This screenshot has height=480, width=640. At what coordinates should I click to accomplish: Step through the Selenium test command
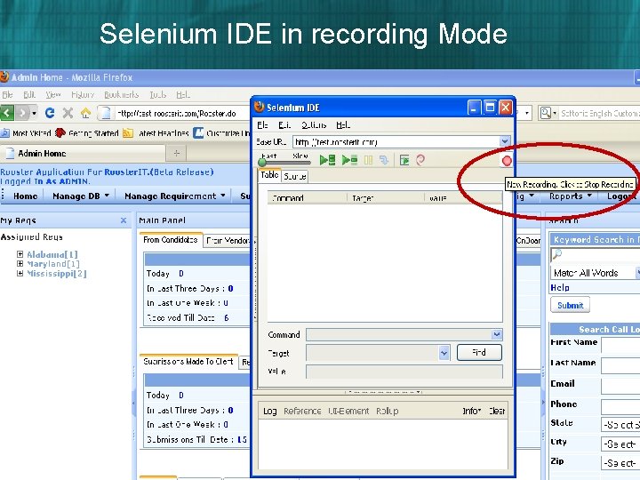click(384, 160)
